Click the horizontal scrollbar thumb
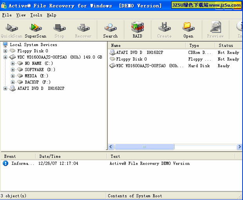243x200 pixels. 144,146
